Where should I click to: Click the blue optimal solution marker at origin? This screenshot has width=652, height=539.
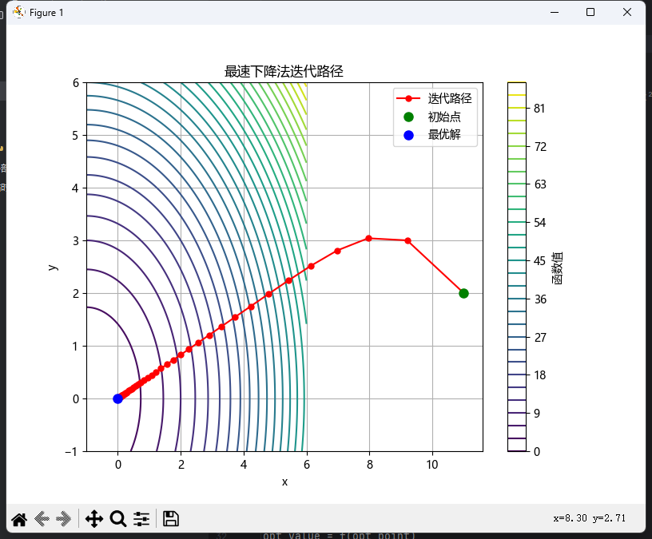tap(117, 398)
